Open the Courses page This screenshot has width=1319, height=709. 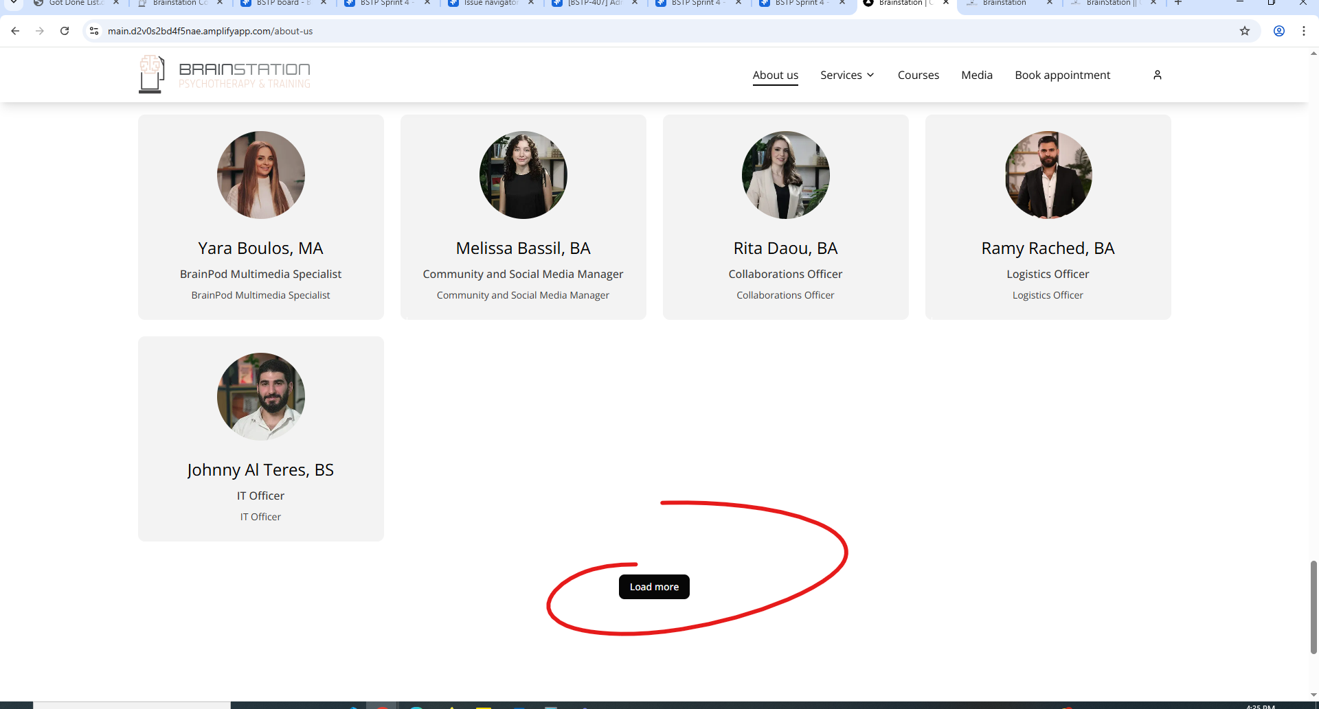(x=918, y=75)
